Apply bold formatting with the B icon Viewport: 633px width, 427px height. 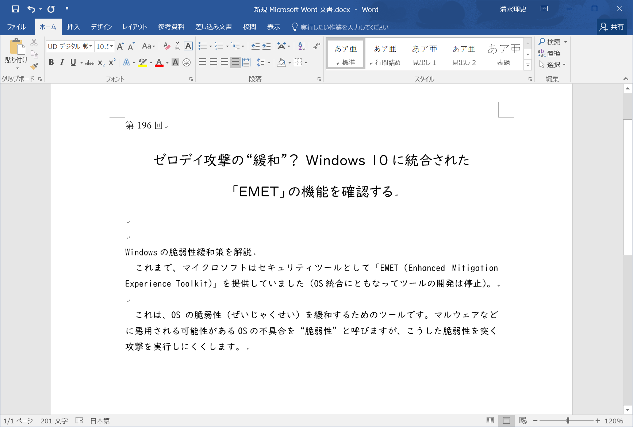pos(51,62)
